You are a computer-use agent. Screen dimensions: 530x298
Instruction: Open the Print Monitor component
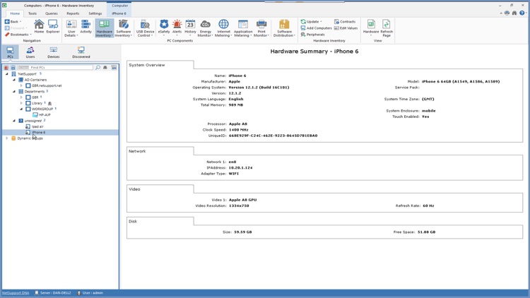tap(261, 28)
